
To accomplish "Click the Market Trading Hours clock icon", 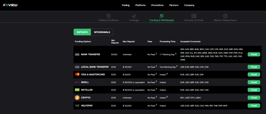I will (225, 16).
